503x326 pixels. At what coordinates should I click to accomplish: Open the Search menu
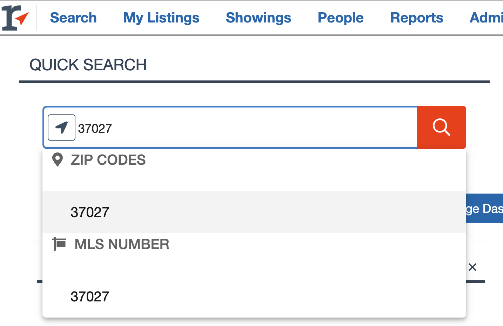73,18
